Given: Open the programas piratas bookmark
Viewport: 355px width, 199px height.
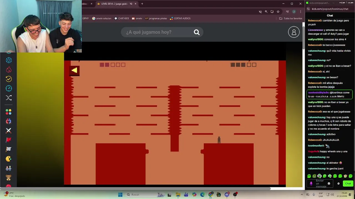Looking at the screenshot, I should [156, 19].
